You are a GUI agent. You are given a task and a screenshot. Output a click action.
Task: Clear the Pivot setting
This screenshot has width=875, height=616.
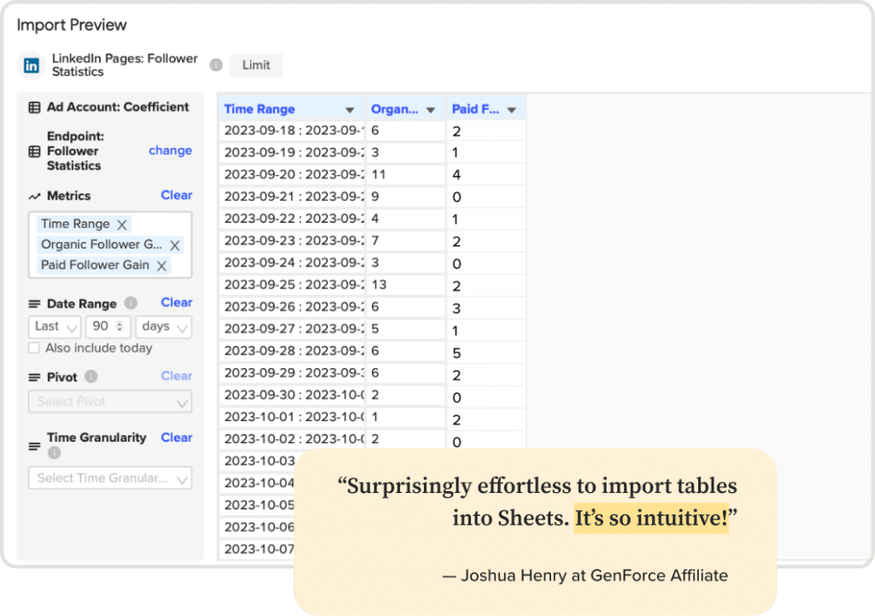(176, 376)
